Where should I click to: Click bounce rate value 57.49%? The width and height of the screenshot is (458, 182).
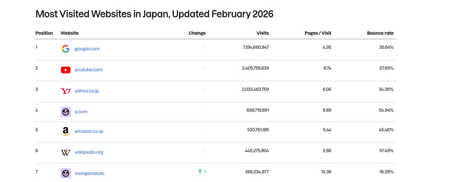387,151
